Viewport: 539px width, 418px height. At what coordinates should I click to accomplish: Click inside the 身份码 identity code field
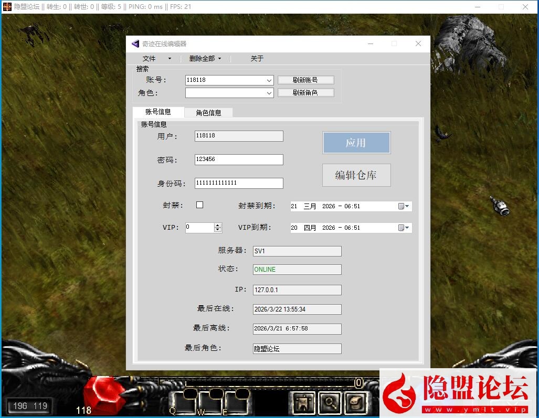[238, 183]
